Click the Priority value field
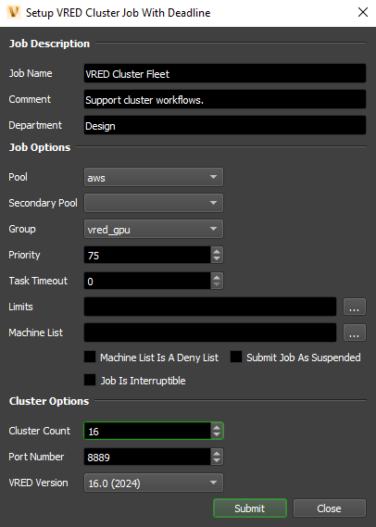The height and width of the screenshot is (527, 376). point(147,255)
